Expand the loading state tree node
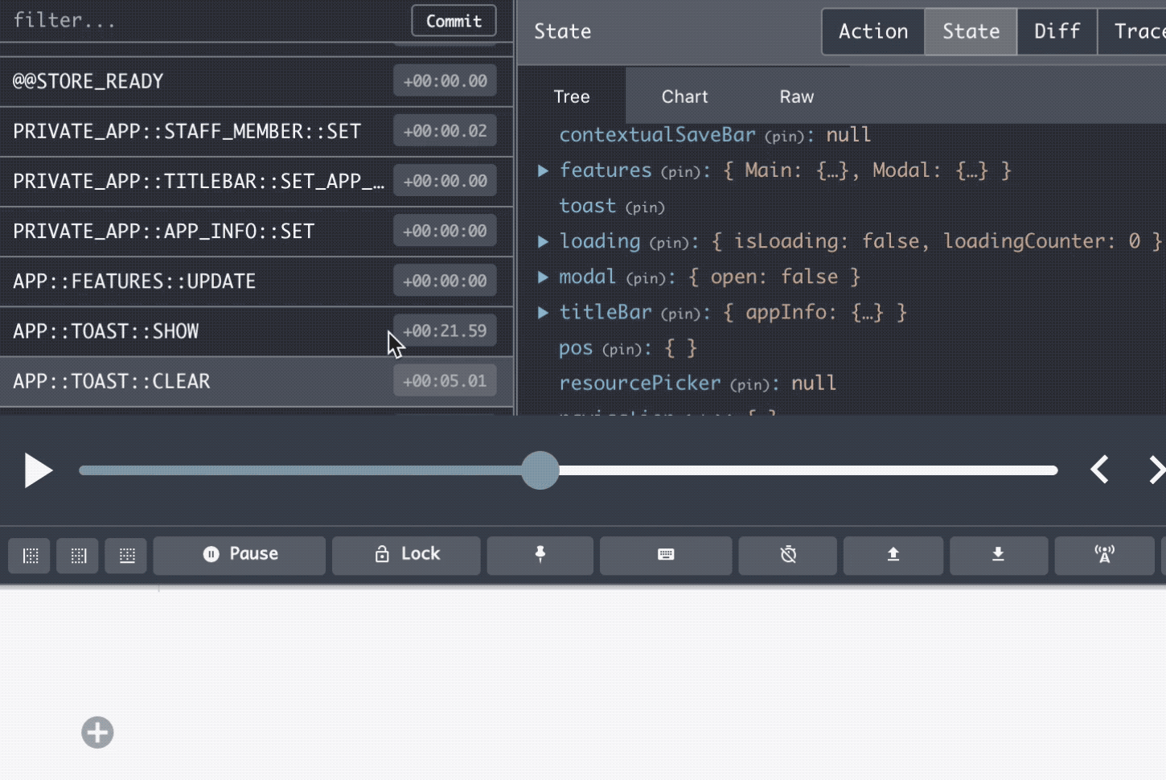 click(x=544, y=241)
